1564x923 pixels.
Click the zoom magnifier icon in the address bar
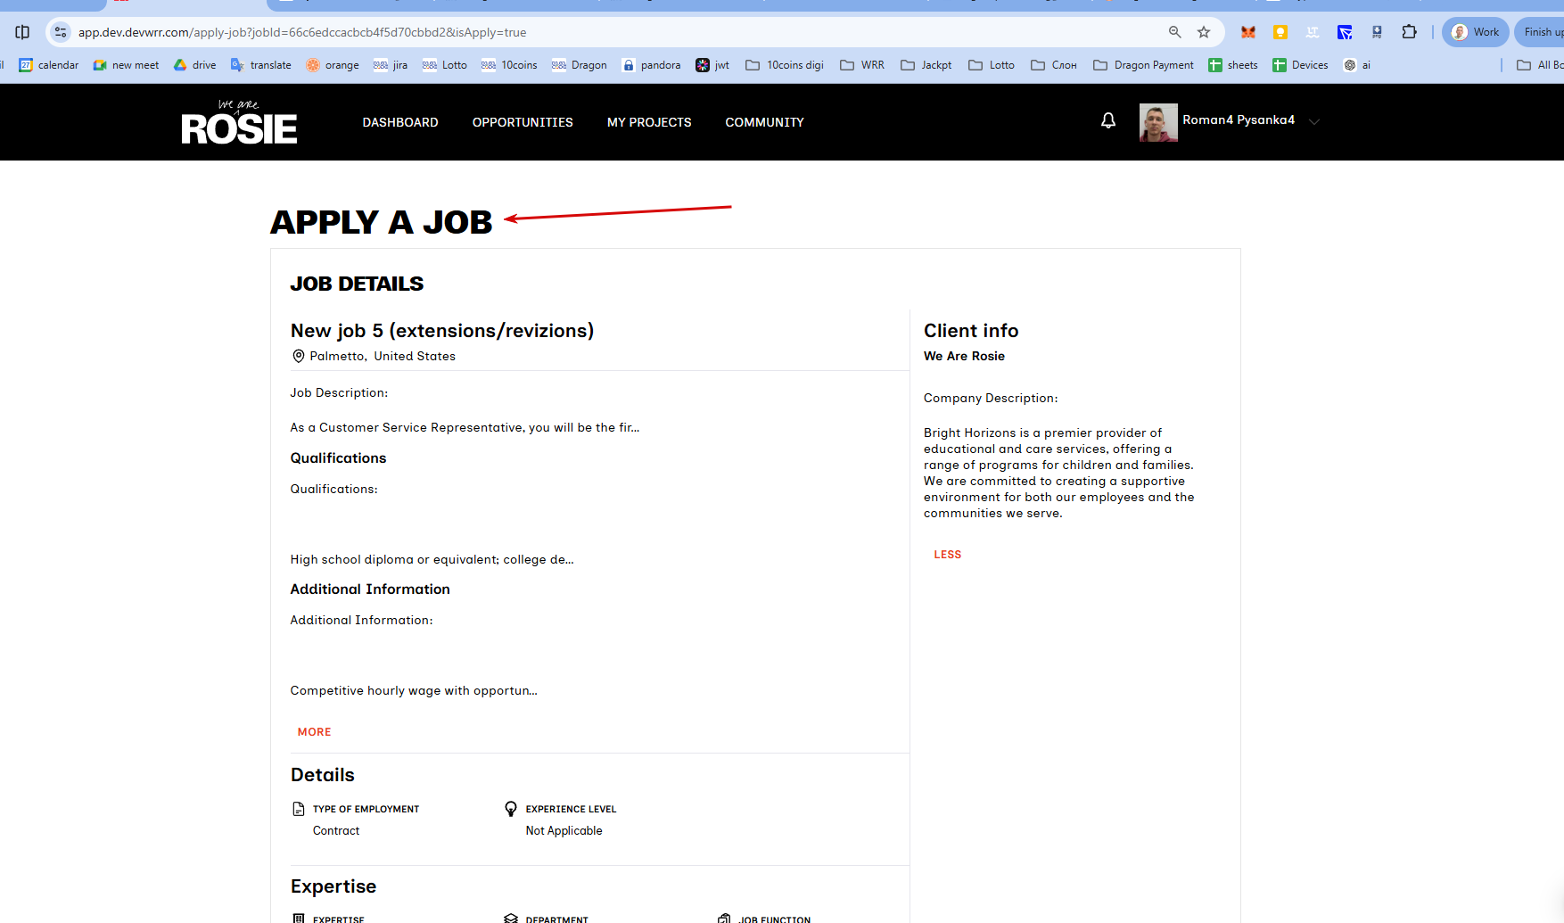pos(1175,32)
